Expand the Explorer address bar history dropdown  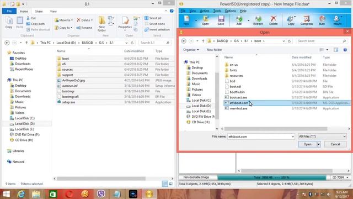[126, 43]
